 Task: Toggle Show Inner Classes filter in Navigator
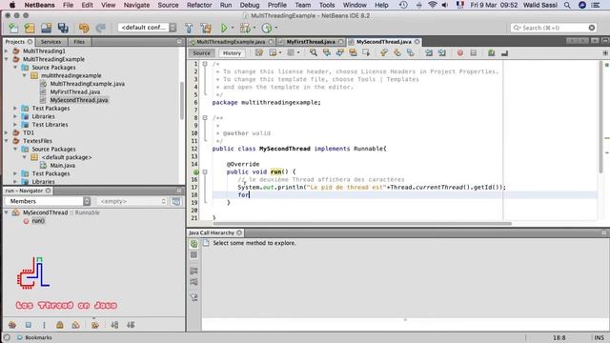(x=75, y=325)
